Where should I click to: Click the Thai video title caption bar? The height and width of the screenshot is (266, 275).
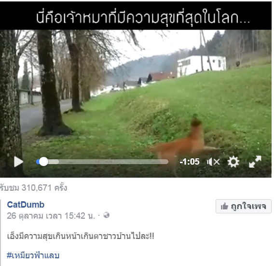[136, 16]
